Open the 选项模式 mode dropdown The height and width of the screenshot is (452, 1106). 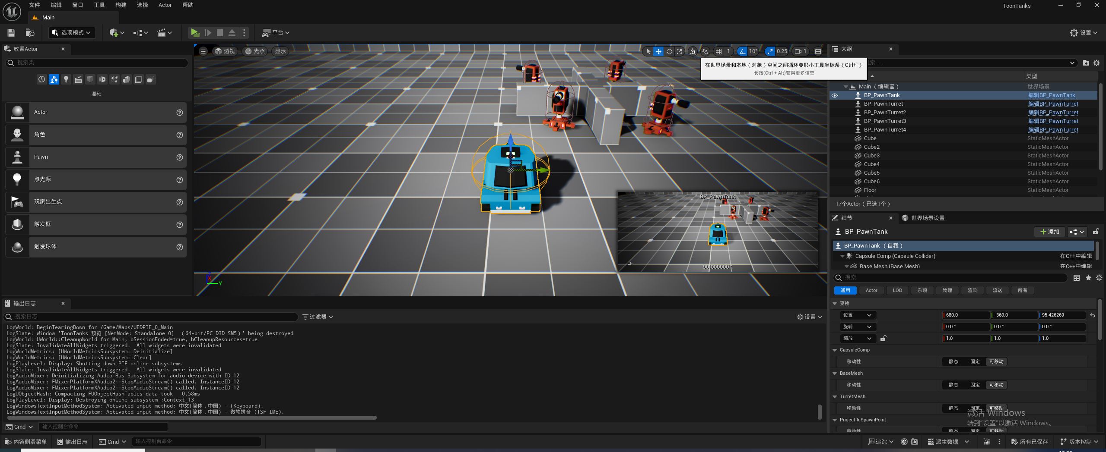[x=72, y=33]
